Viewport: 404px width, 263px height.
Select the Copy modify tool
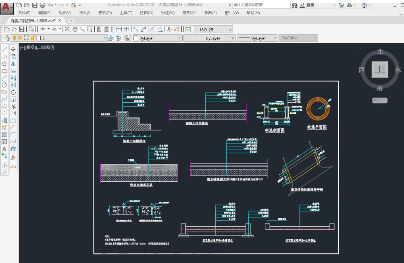click(13, 57)
